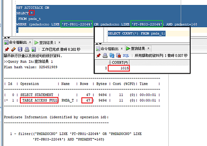Click the SELECT COUNT(*) FROM pmda_t statement
This screenshot has width=207, height=146.
click(137, 34)
